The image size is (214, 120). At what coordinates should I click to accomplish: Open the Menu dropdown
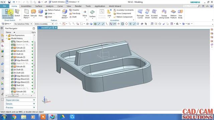[x=6, y=24]
